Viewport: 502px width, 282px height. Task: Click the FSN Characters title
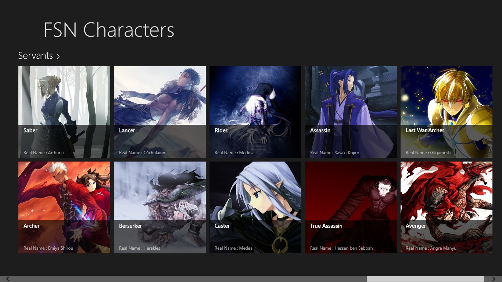click(x=109, y=30)
